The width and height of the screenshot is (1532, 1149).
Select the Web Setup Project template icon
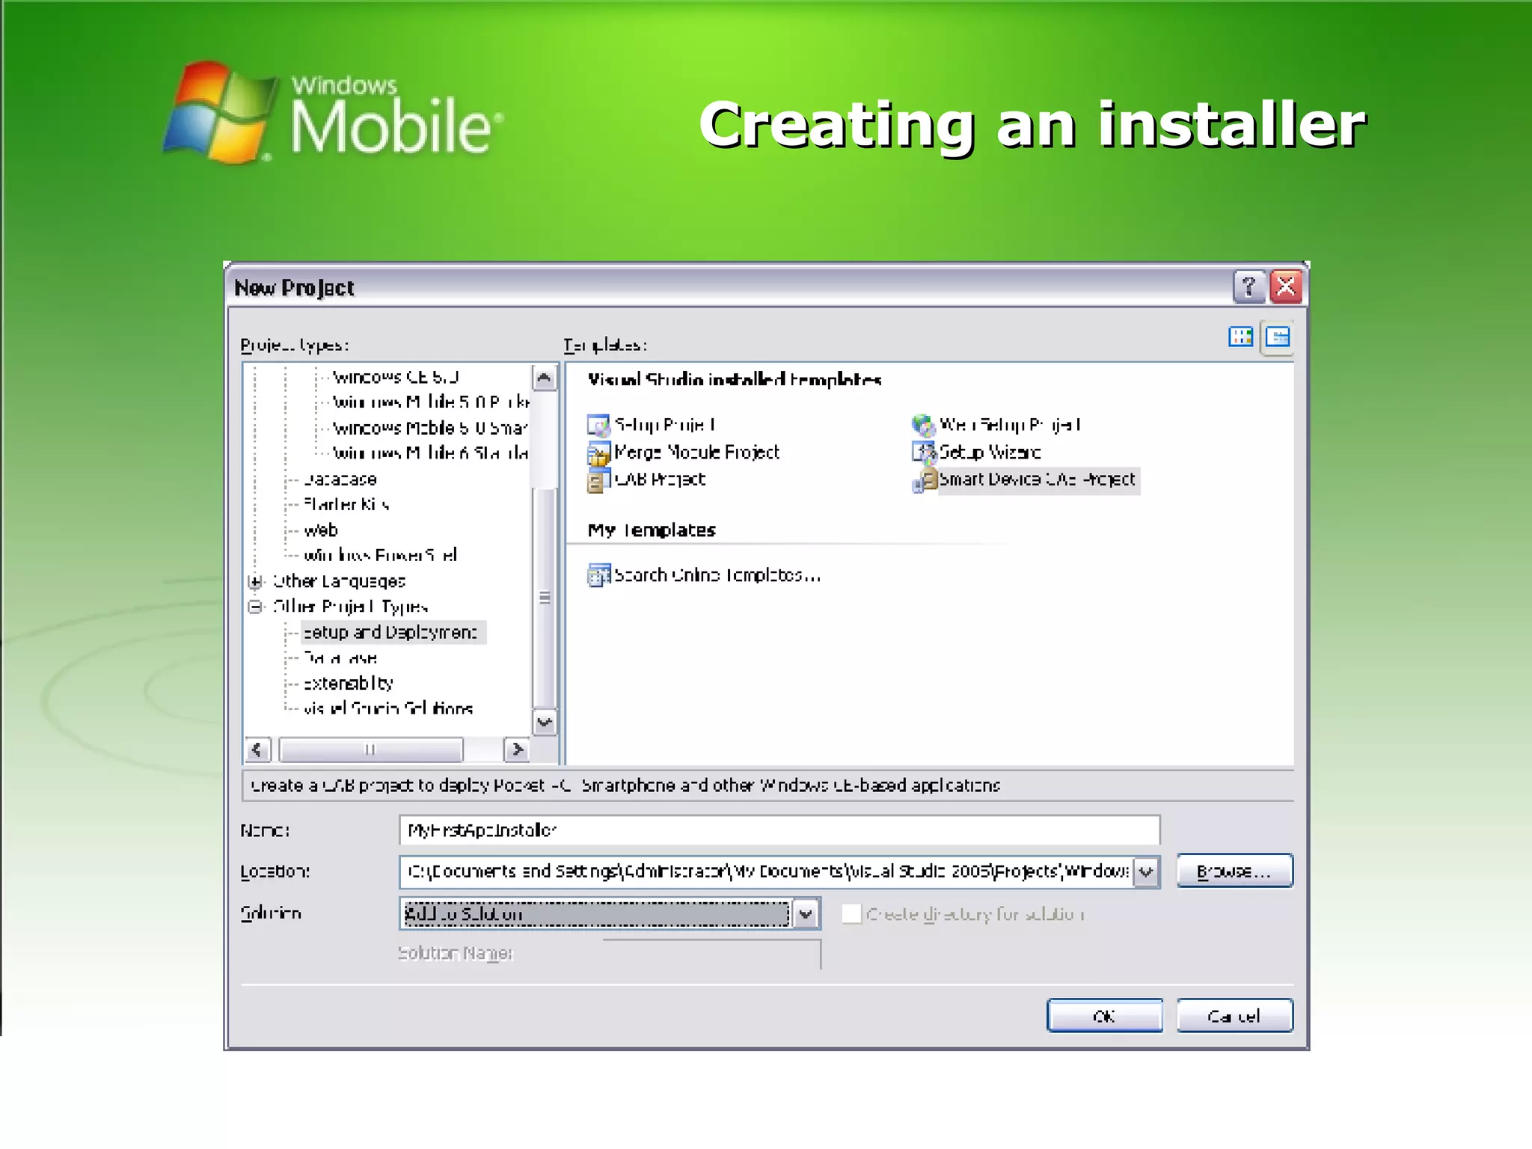(924, 426)
